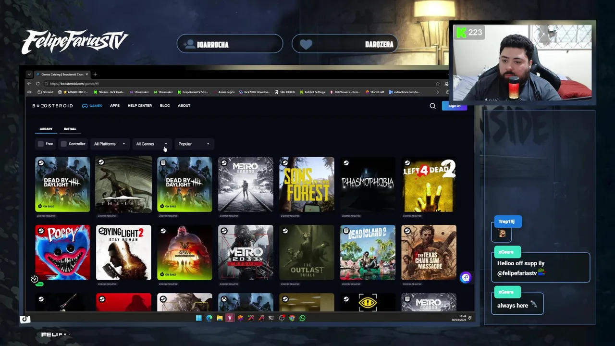Click the Steam badge on Sons of the Forest card
Viewport: 615px width, 346px height.
click(x=285, y=163)
